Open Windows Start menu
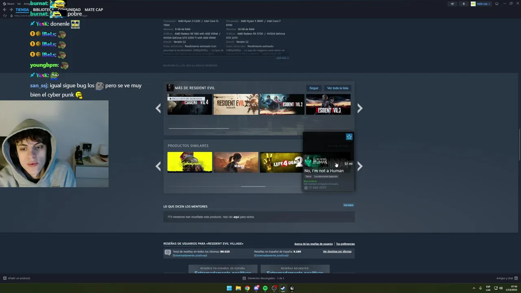The width and height of the screenshot is (521, 293). point(229,288)
